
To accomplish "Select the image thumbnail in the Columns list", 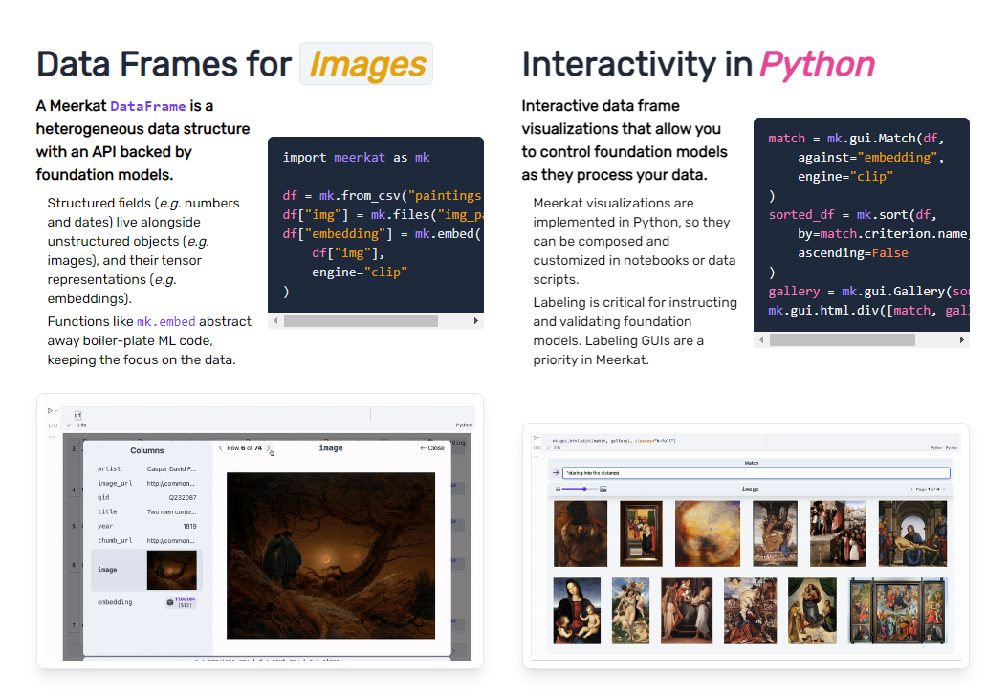I will click(x=171, y=570).
